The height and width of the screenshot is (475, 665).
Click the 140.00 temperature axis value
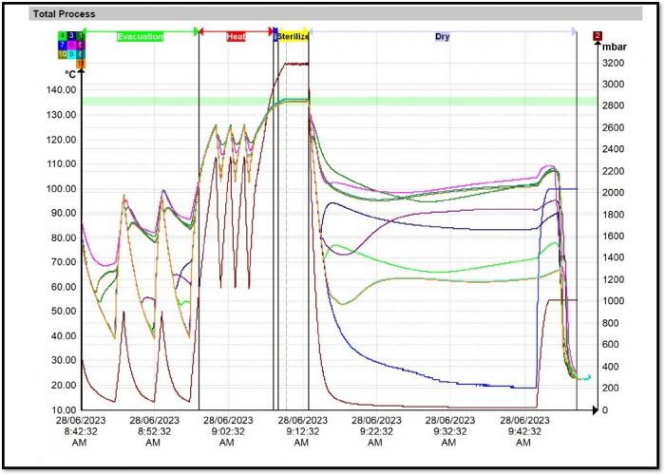coord(61,90)
